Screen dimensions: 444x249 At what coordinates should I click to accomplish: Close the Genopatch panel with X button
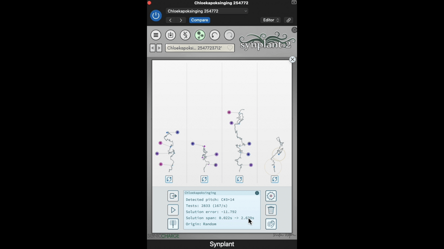[293, 59]
